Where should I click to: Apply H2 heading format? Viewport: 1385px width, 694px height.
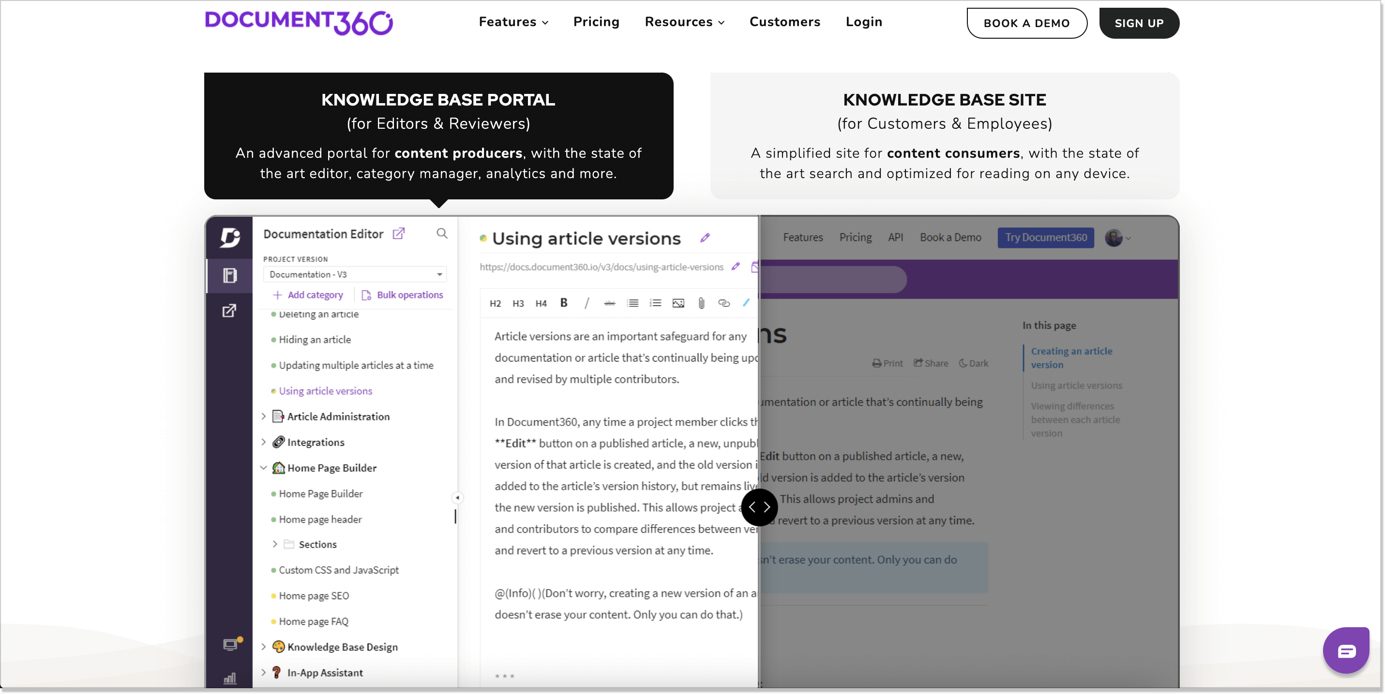point(495,304)
